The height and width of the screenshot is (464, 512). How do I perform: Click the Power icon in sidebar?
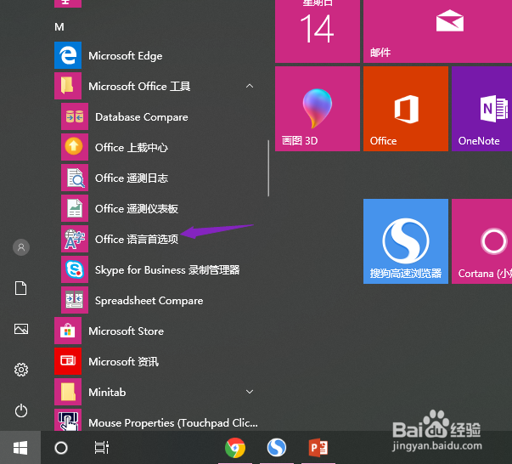(x=21, y=410)
